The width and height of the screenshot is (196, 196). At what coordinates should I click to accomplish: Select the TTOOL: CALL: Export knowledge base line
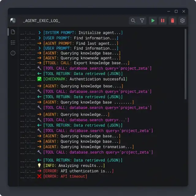(86, 63)
